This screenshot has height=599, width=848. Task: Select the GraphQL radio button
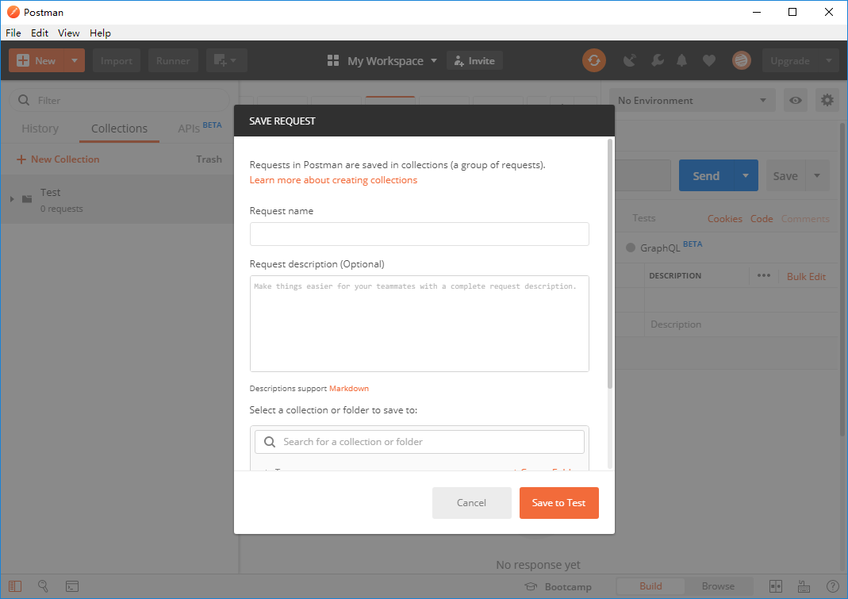[x=631, y=248]
